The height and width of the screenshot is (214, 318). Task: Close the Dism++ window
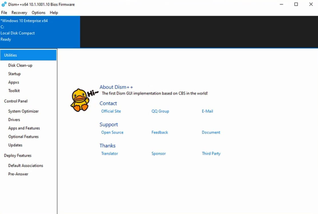pos(311,4)
